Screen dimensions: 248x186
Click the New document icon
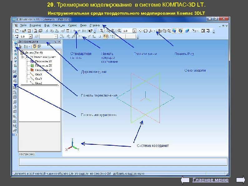(17, 31)
